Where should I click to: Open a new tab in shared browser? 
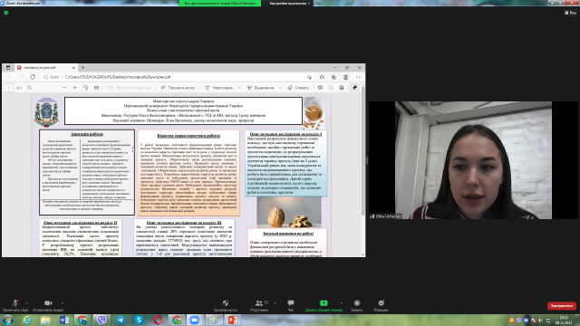[x=82, y=68]
